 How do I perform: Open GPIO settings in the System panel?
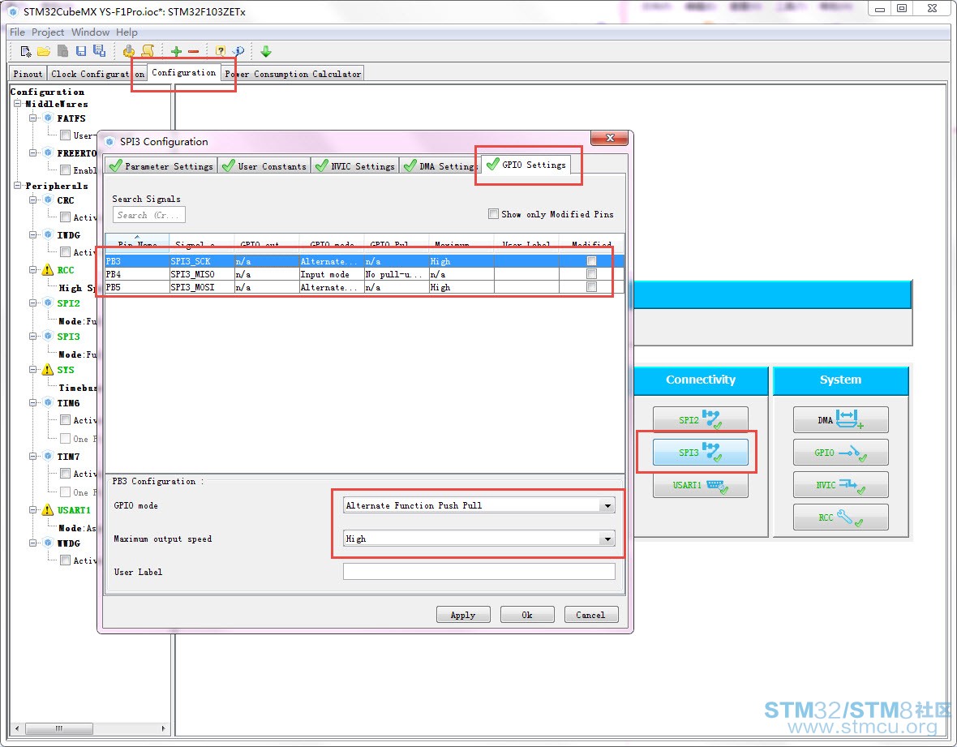click(840, 453)
